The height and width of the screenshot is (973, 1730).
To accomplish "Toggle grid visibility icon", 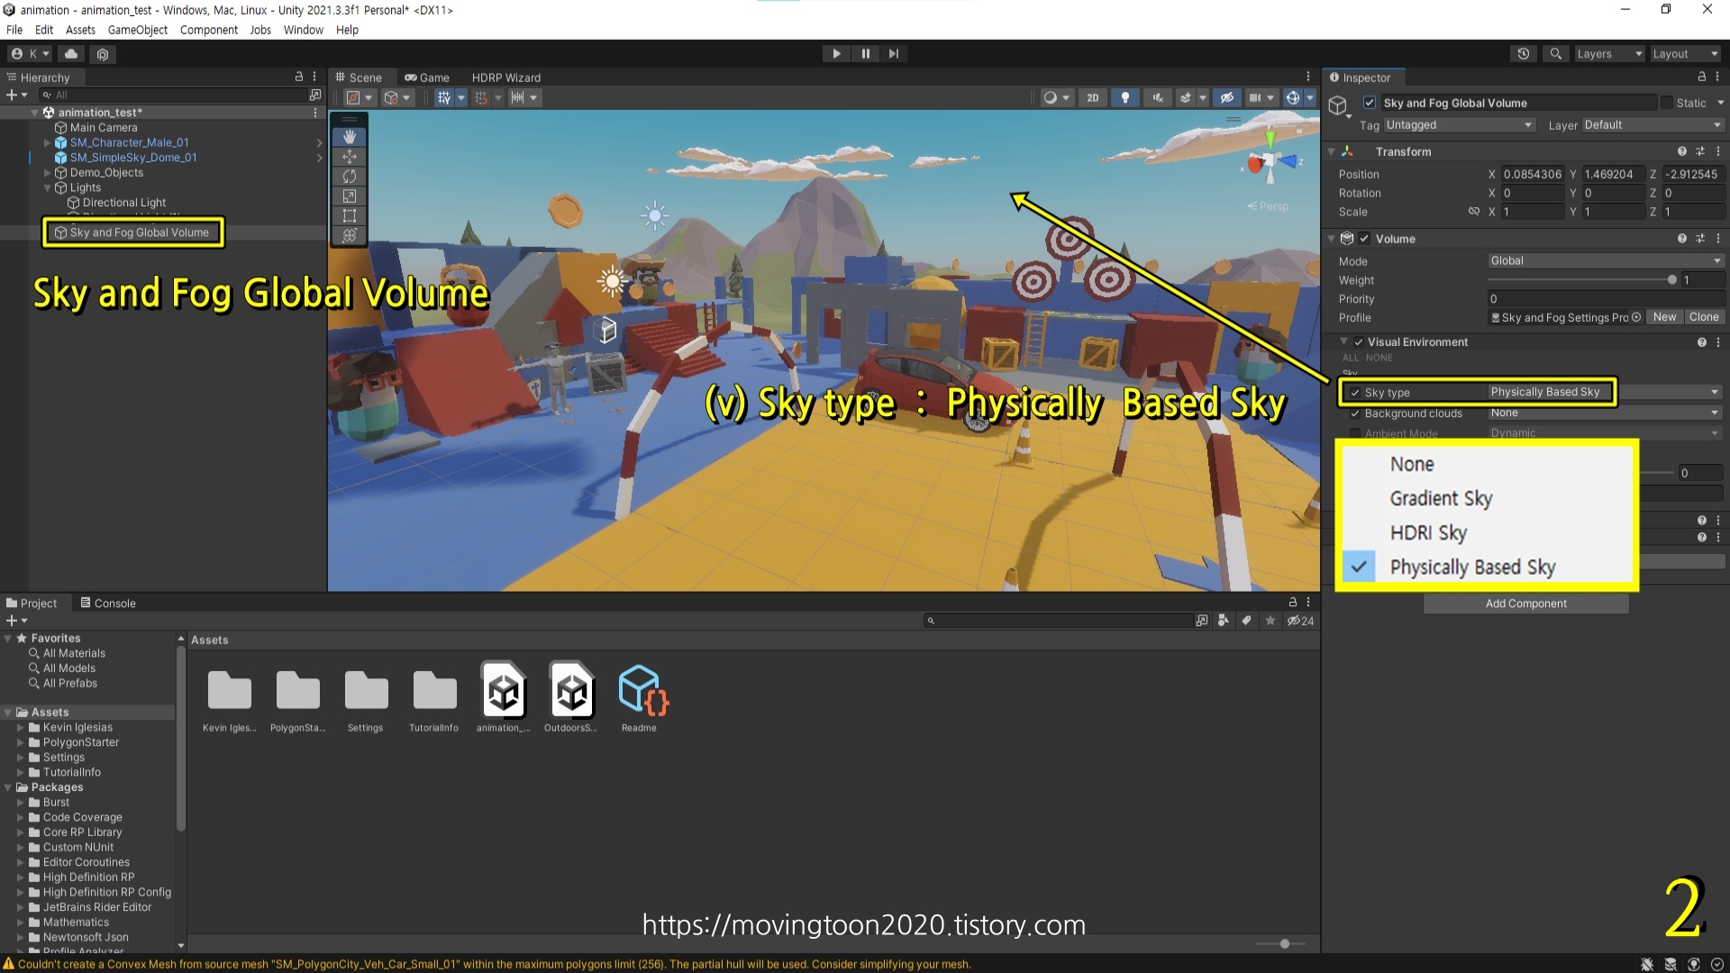I will [x=444, y=98].
